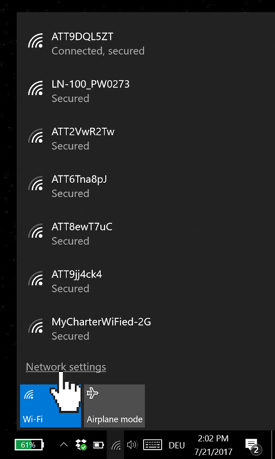The height and width of the screenshot is (459, 275).
Task: Click the touch keyboard tray icon
Action: pyautogui.click(x=153, y=445)
